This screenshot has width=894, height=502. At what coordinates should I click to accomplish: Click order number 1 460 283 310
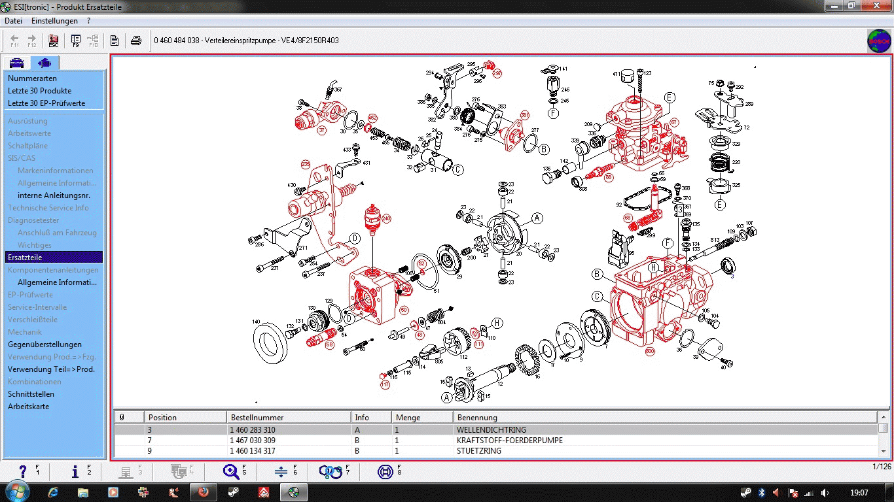coord(253,430)
